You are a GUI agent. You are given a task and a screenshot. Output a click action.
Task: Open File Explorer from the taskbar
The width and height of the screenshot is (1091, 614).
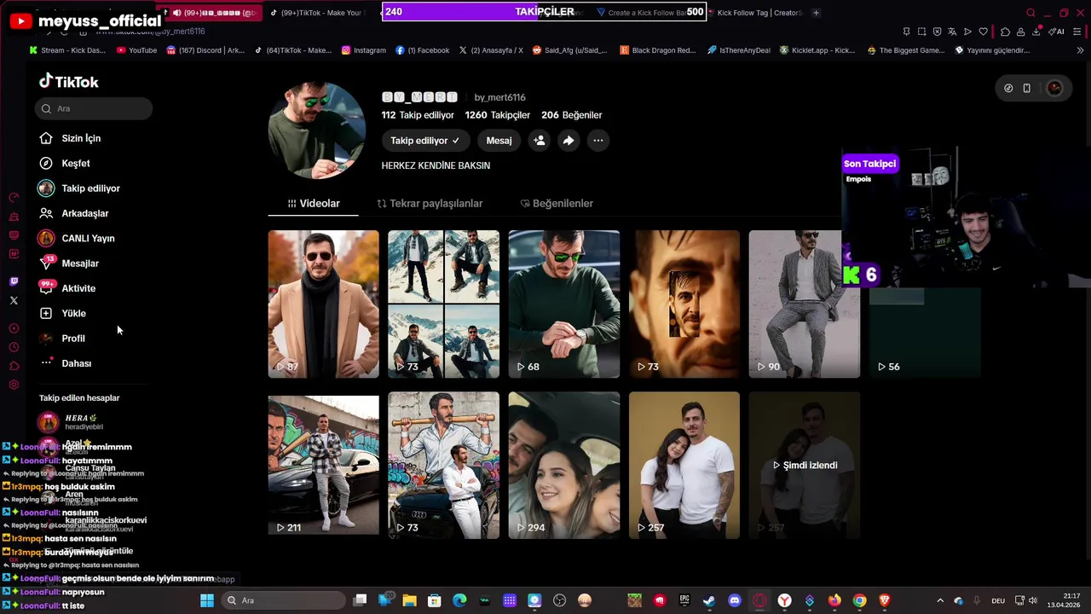(x=409, y=600)
